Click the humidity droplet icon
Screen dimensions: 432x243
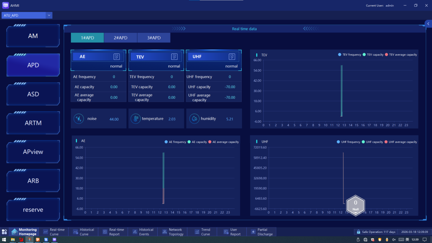point(193,119)
